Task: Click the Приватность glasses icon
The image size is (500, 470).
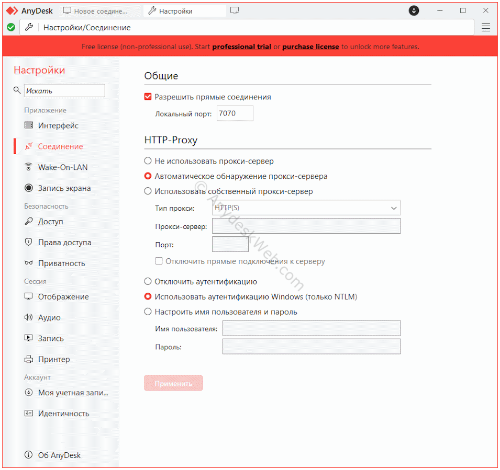Action: [29, 263]
